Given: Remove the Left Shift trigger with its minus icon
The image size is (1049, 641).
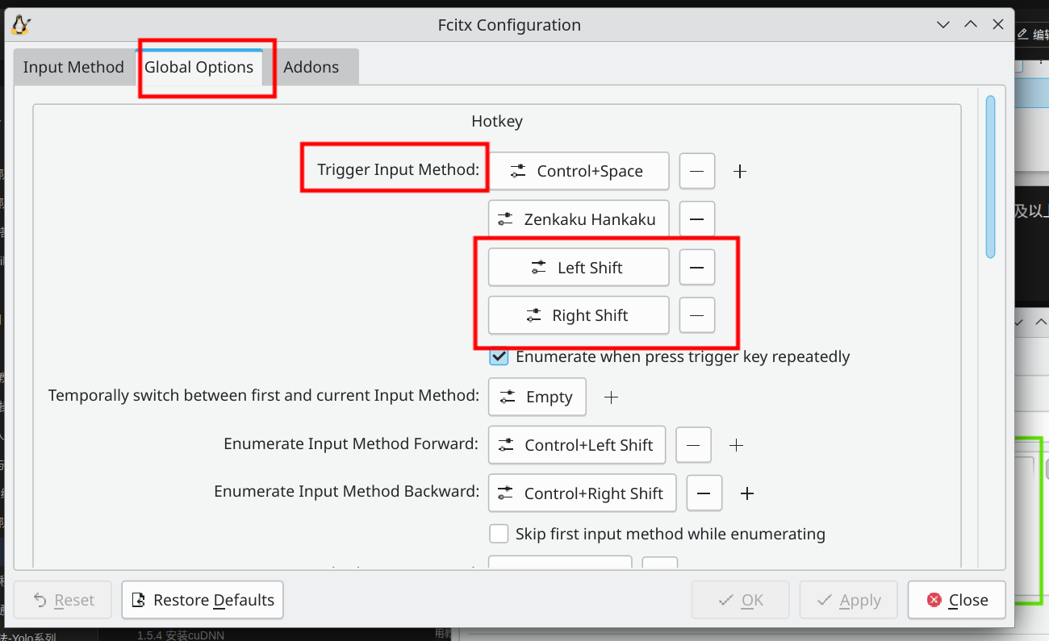Looking at the screenshot, I should (697, 268).
